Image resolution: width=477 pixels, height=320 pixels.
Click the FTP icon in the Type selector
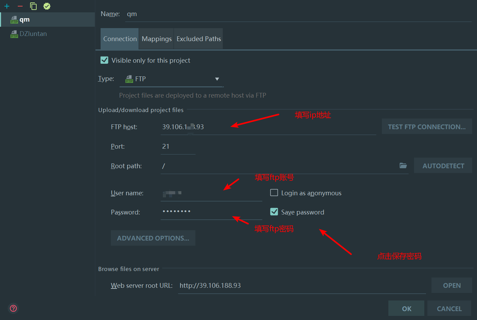coord(129,78)
